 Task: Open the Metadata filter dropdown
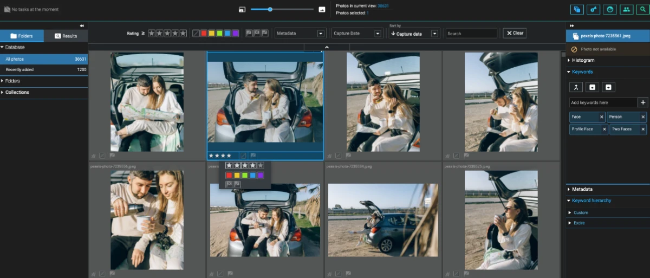300,34
